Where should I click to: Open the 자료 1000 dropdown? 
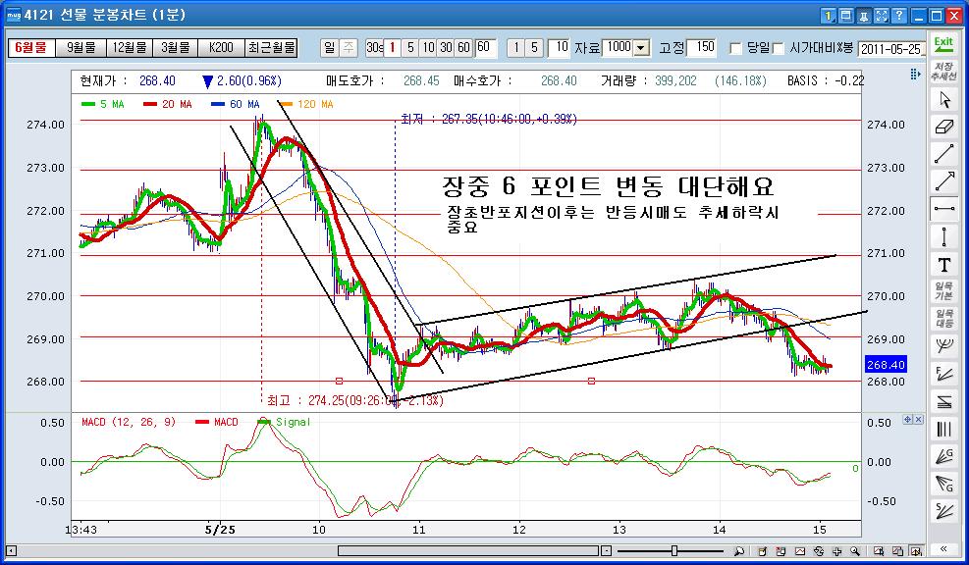click(x=641, y=48)
